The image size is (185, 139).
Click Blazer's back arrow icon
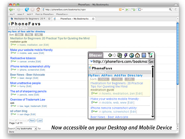(x=110, y=55)
